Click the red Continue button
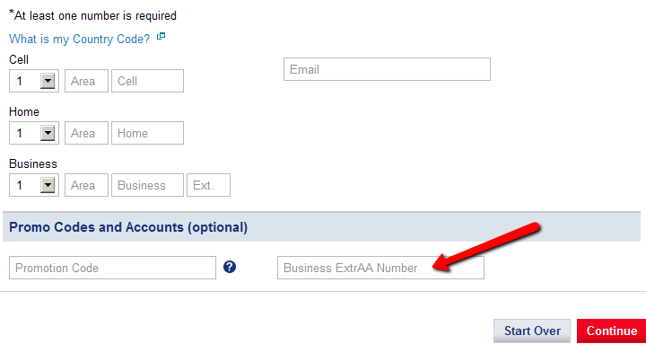The height and width of the screenshot is (353, 646). 611,331
